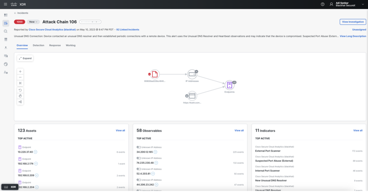Expand pivot menu for 10.220.37.40
The image size is (368, 192).
(36, 152)
